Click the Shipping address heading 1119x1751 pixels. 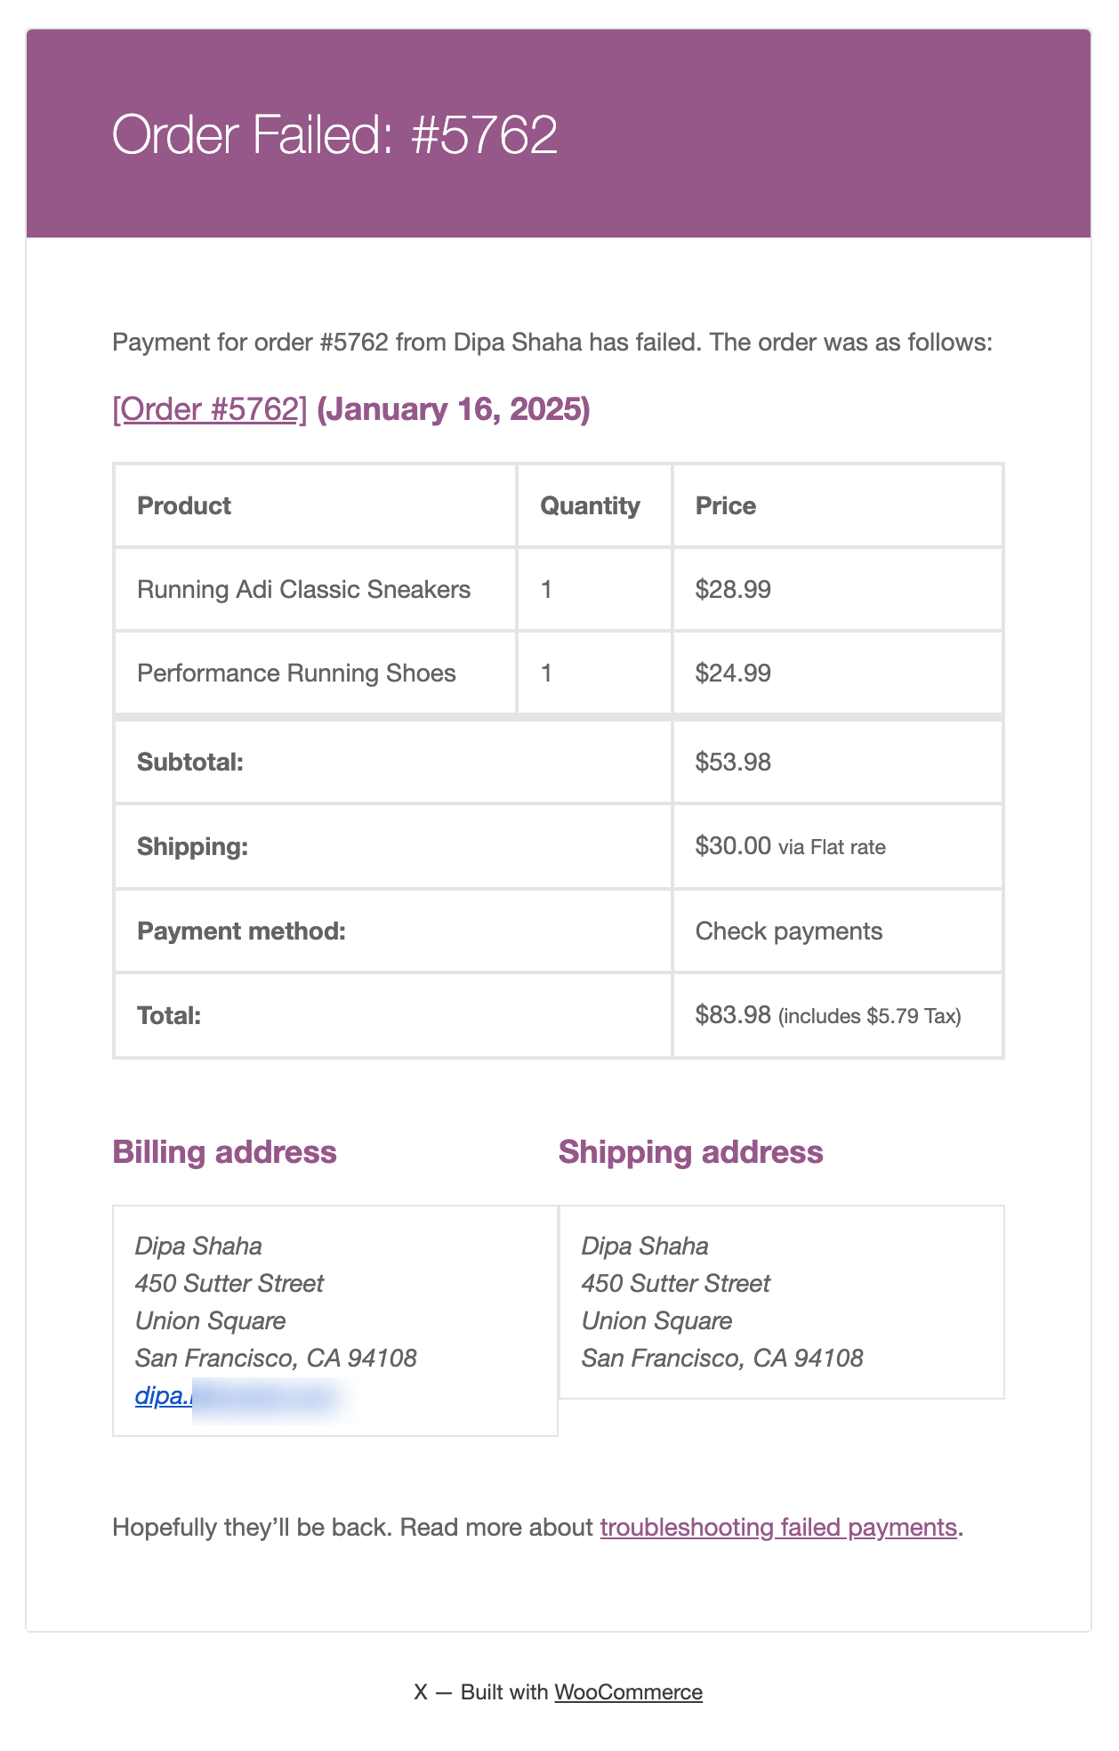691,1152
